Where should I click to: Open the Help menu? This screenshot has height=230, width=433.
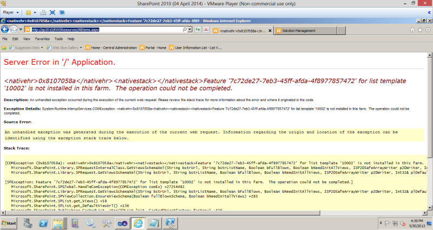coord(71,39)
